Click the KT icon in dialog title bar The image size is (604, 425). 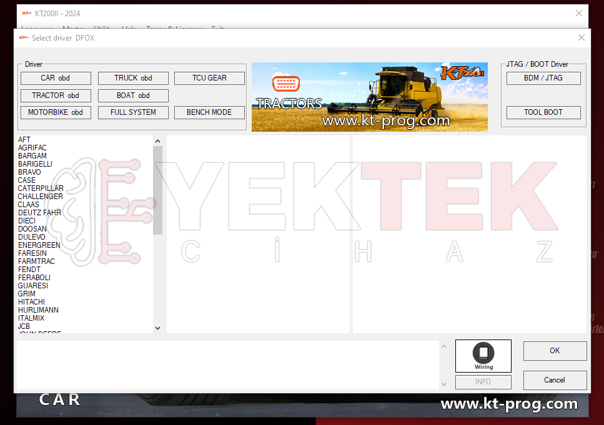coord(24,37)
